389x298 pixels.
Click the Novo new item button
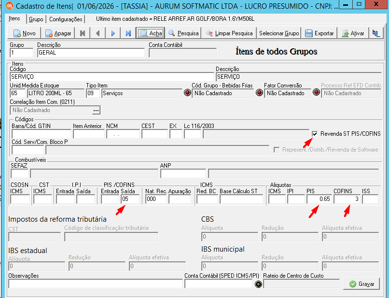coord(24,33)
